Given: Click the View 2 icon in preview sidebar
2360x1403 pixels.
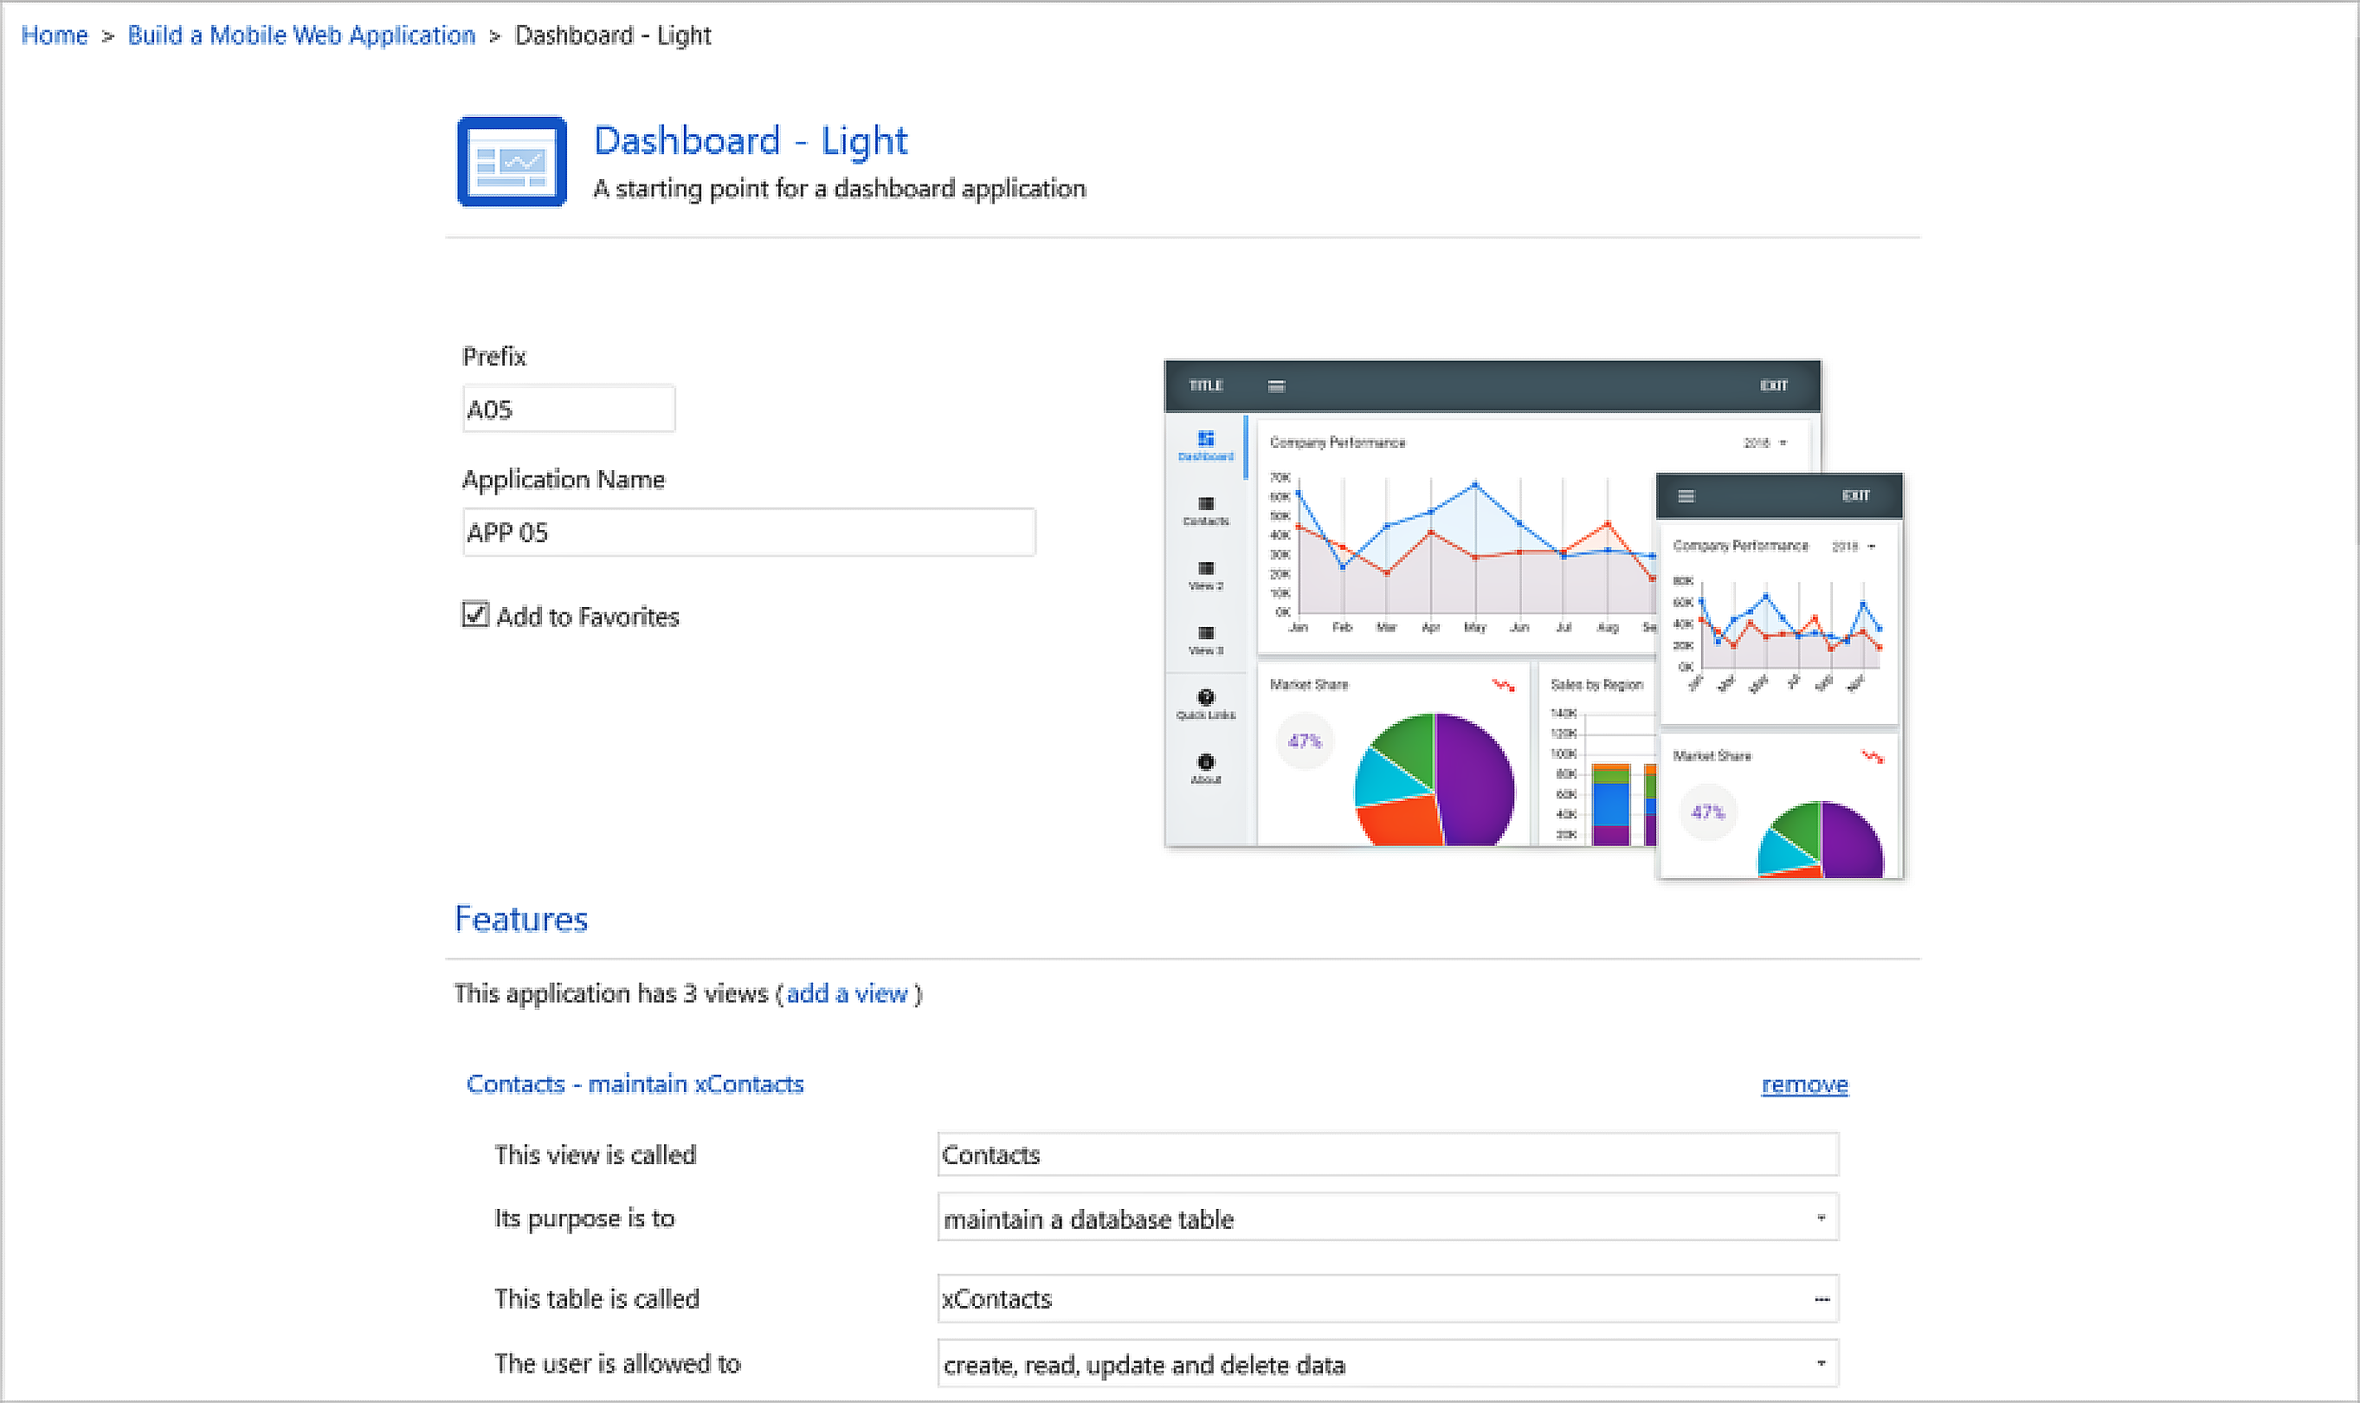Looking at the screenshot, I should 1205,568.
